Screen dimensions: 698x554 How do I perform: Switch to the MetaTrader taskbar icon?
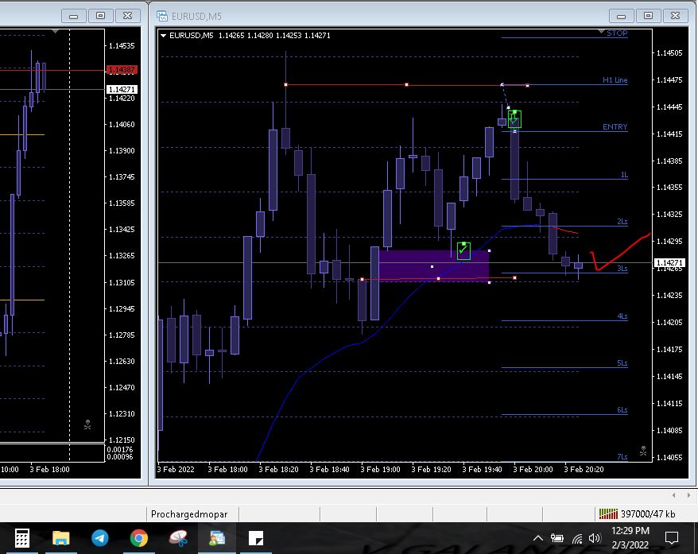pos(217,538)
